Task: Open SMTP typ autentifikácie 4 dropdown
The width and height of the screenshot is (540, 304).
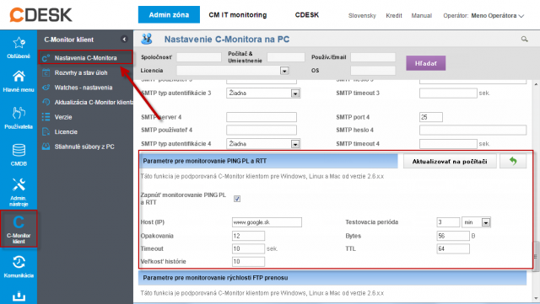Action: tap(263, 144)
